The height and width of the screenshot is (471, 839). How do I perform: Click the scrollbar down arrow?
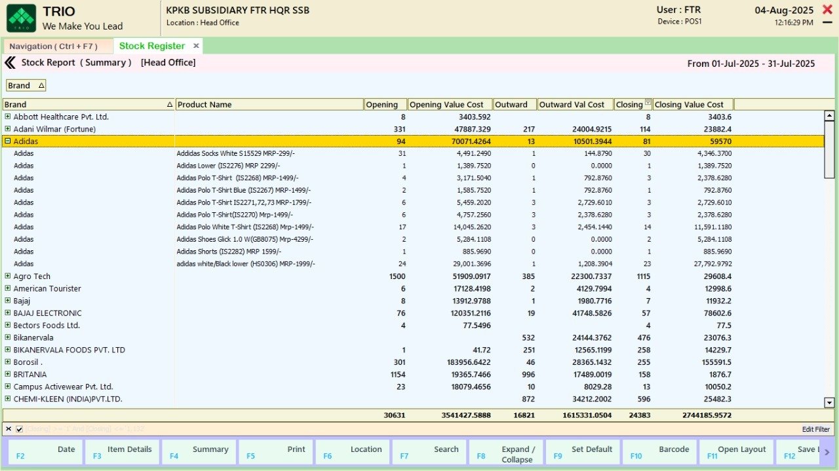coord(829,403)
